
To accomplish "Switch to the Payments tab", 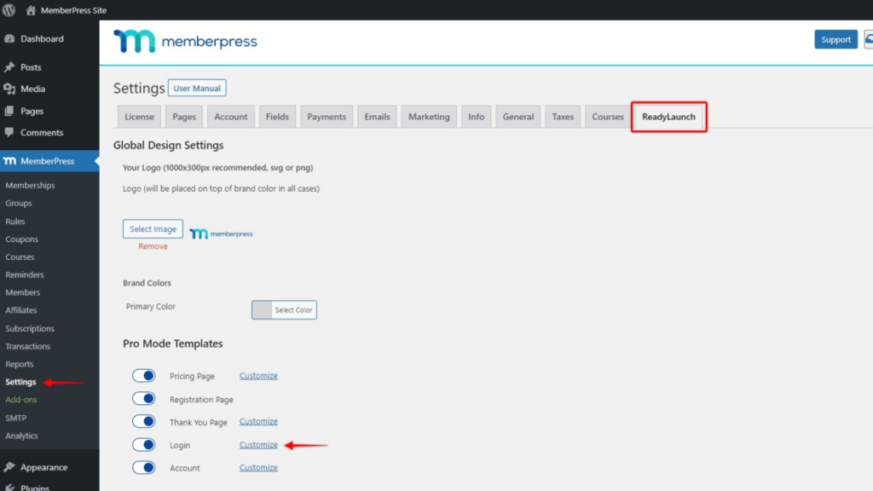I will (x=327, y=116).
